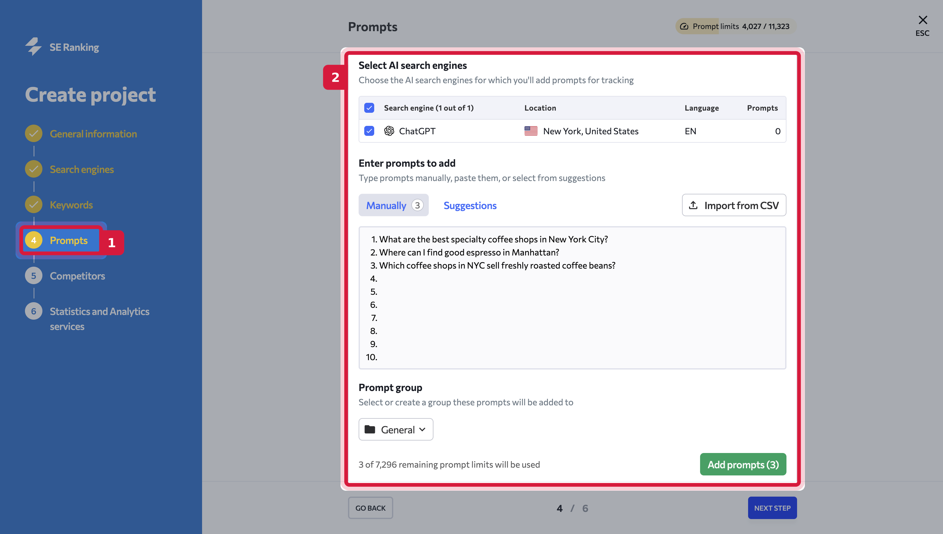Click the folder icon in the General selector
Image resolution: width=943 pixels, height=534 pixels.
[370, 429]
